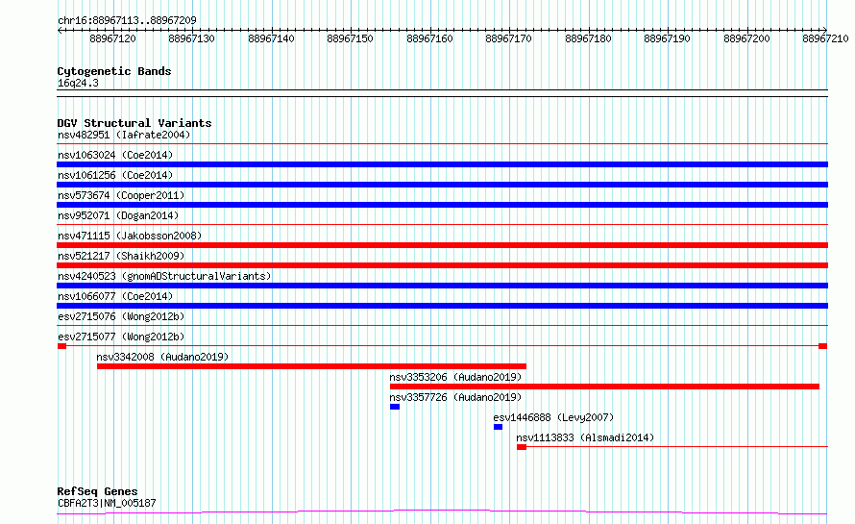Viewport: 855px width, 524px height.
Task: Open the nsv1061256 (Coe2014) label
Action: tap(115, 175)
